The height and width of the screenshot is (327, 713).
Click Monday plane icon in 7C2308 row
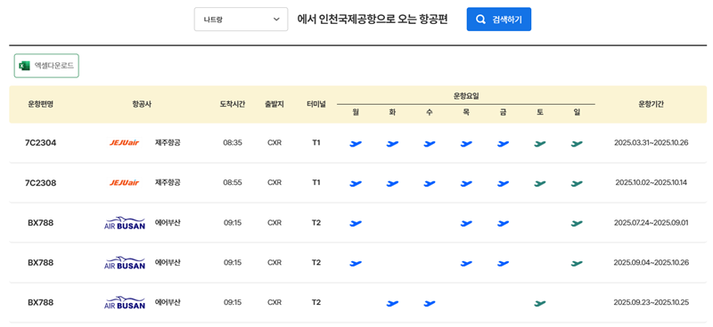tap(356, 183)
